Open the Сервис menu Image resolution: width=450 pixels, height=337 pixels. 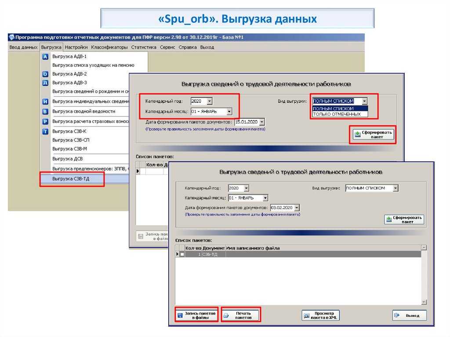(x=167, y=47)
